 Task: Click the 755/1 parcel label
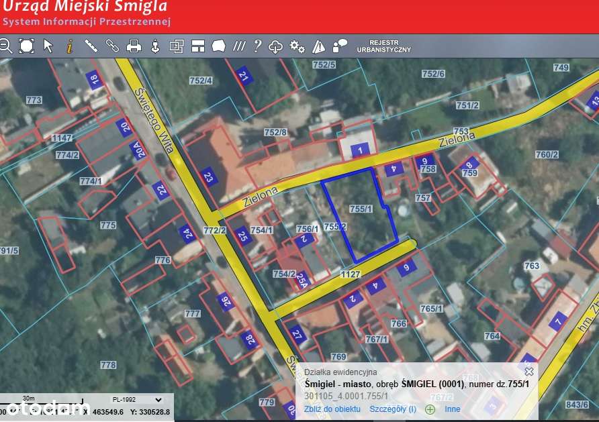361,209
